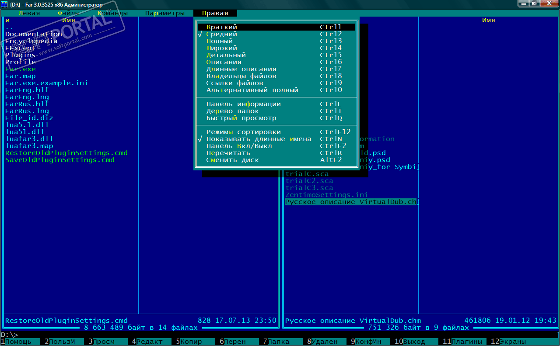Select the FarRus.lng file
560x346 pixels.
(27, 111)
